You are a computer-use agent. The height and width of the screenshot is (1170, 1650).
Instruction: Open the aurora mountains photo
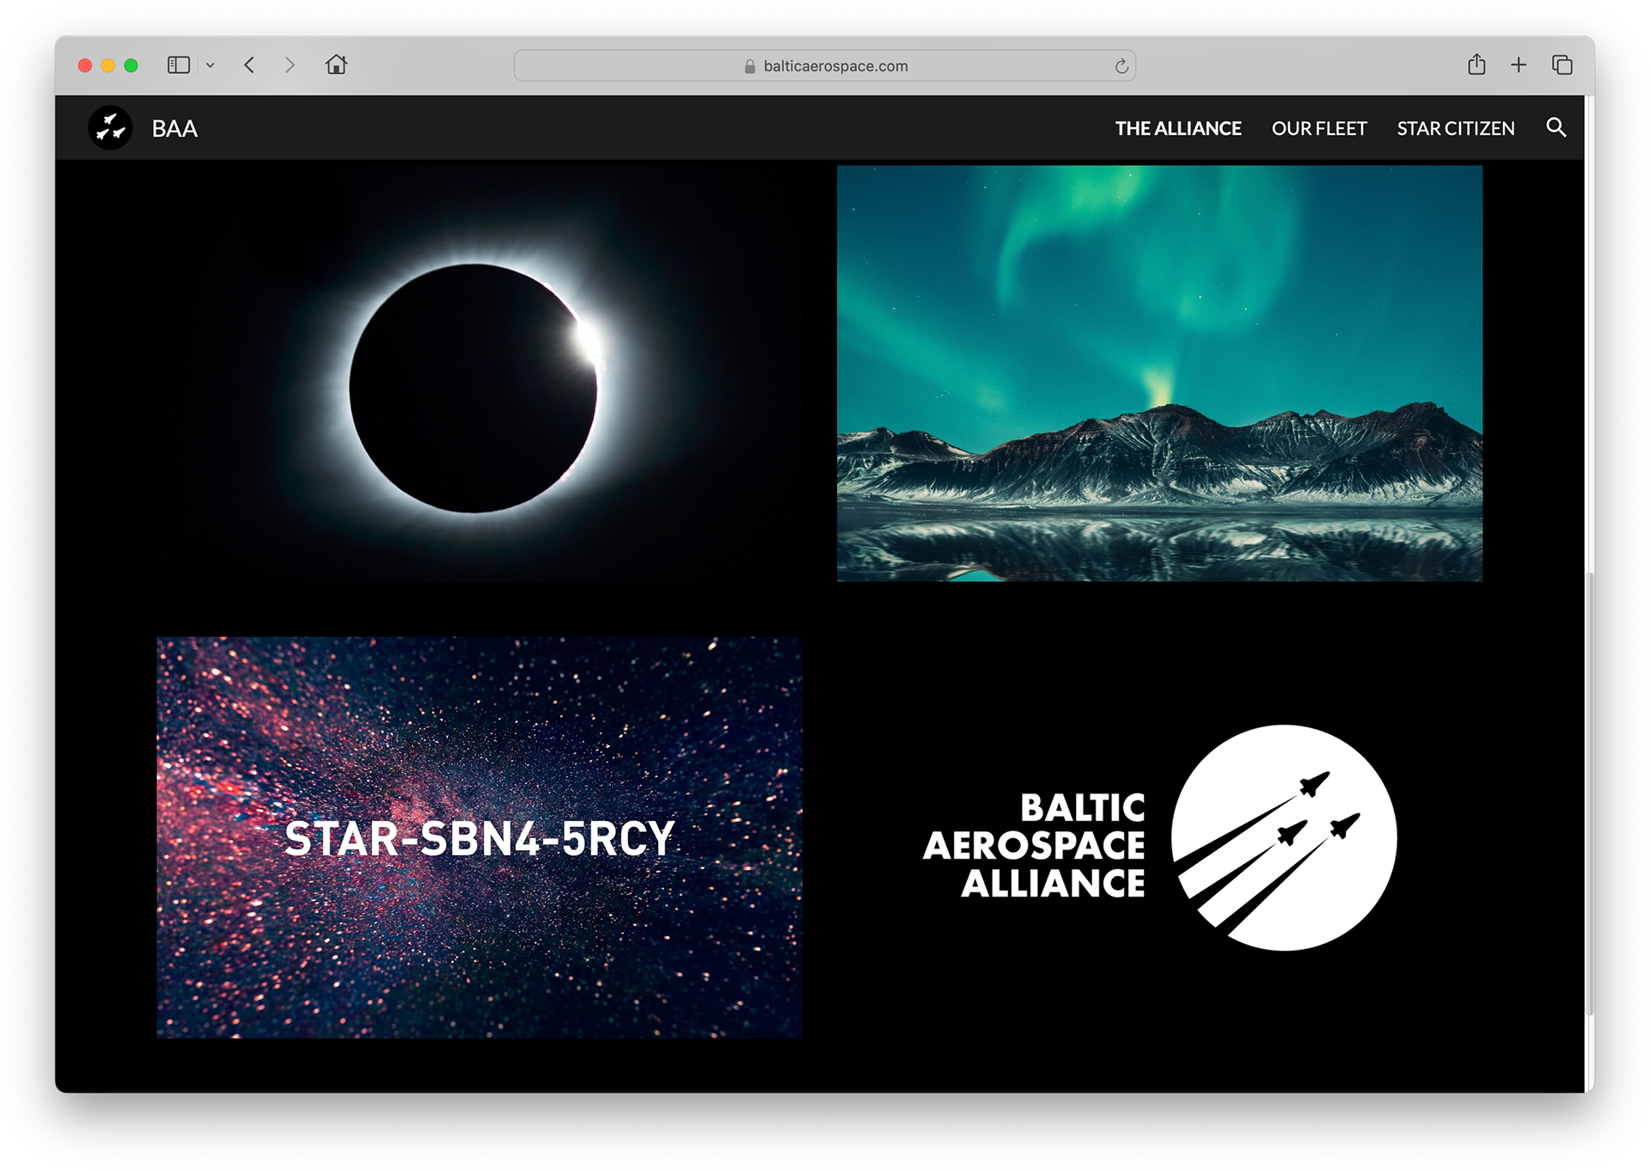[1159, 374]
